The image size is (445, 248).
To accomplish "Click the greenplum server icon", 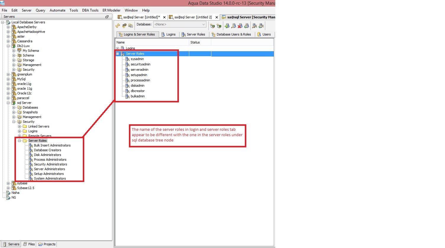I will 14,74.
